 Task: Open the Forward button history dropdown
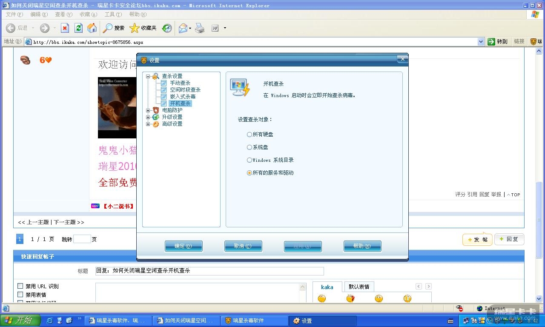pyautogui.click(x=54, y=28)
